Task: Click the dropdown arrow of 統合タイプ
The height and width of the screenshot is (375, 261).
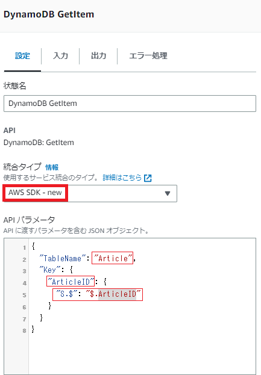Action: [168, 193]
